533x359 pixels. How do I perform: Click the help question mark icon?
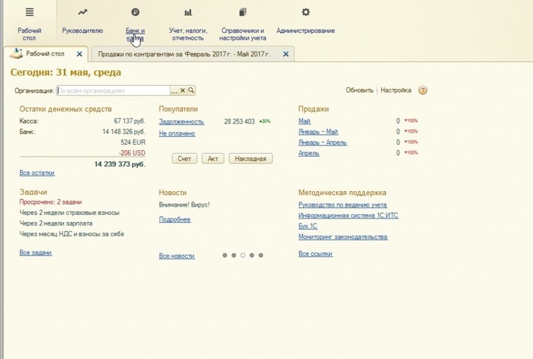(x=423, y=91)
